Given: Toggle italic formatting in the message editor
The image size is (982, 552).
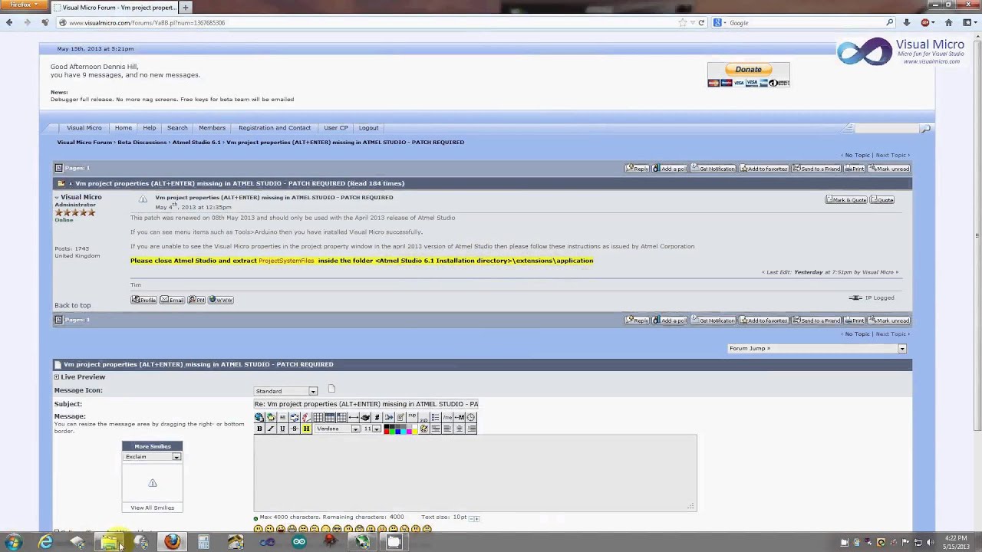Looking at the screenshot, I should tap(271, 429).
